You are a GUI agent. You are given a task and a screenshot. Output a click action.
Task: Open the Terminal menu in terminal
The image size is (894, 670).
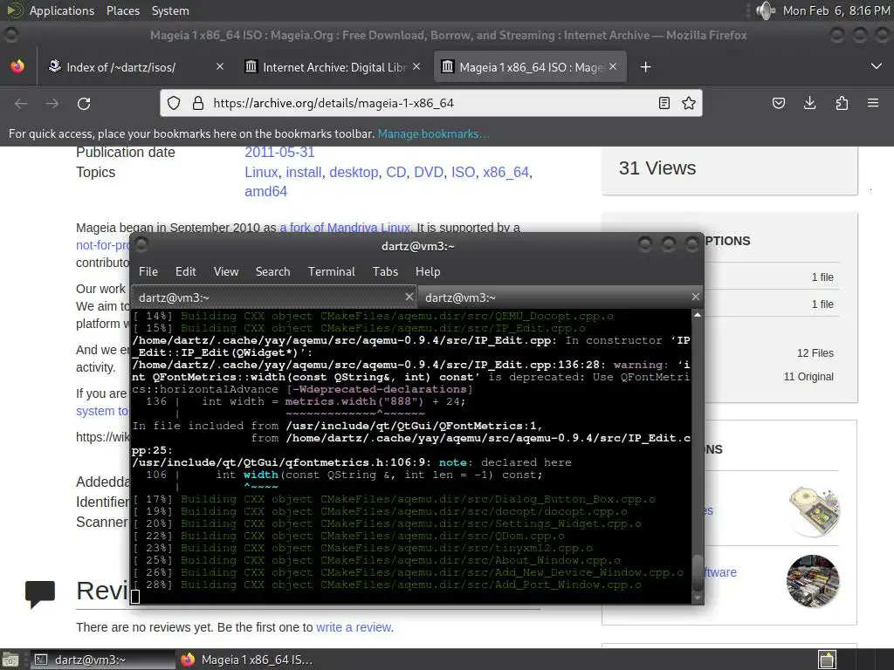[331, 272]
